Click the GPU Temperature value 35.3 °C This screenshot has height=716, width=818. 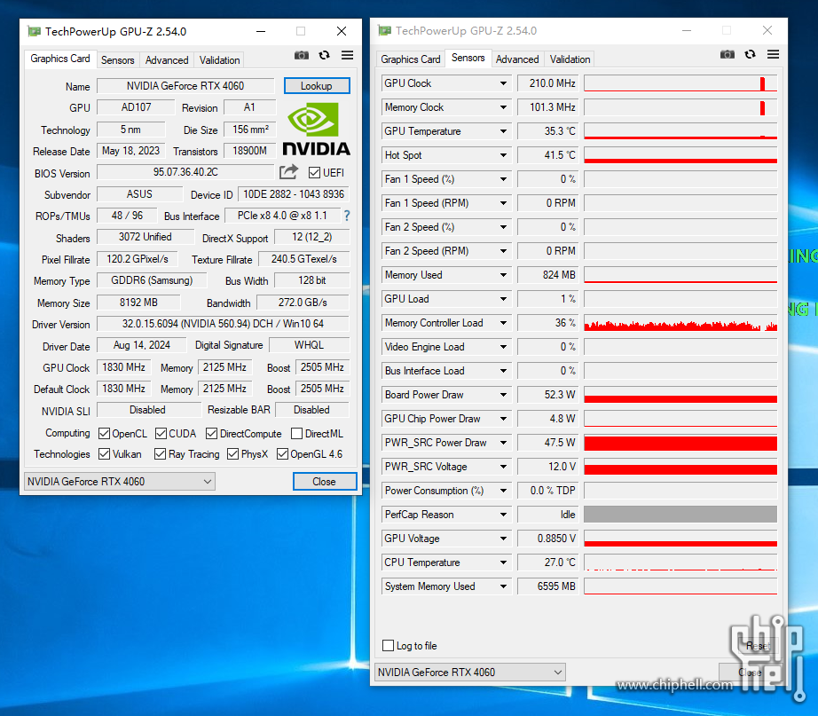tap(547, 131)
